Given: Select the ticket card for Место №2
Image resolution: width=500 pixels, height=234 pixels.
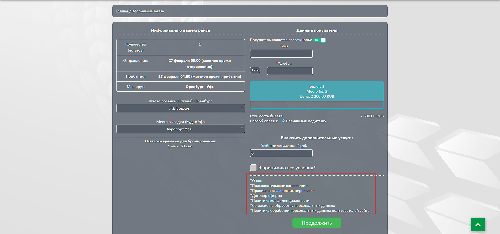Looking at the screenshot, I should (317, 92).
